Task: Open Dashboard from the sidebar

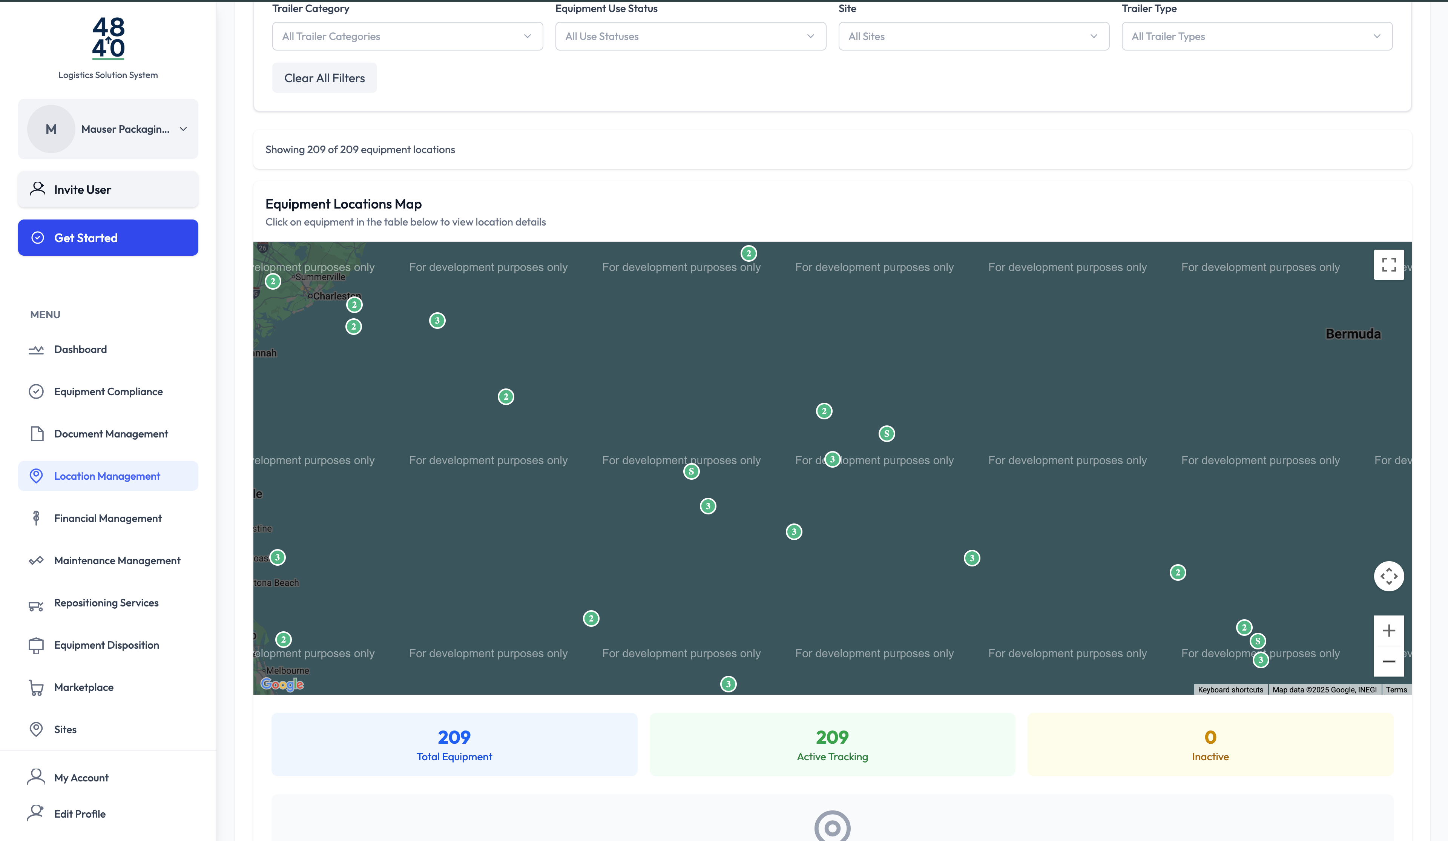Action: (x=80, y=350)
